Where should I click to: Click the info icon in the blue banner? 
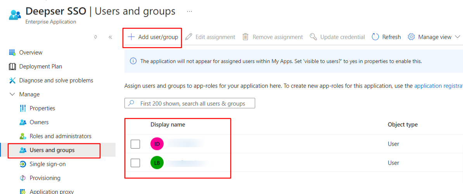(x=133, y=61)
